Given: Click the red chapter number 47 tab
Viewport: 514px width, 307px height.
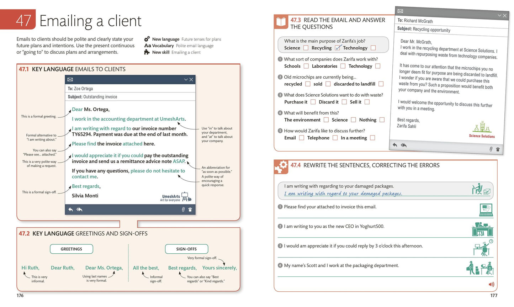Looking at the screenshot, I should tap(18, 20).
